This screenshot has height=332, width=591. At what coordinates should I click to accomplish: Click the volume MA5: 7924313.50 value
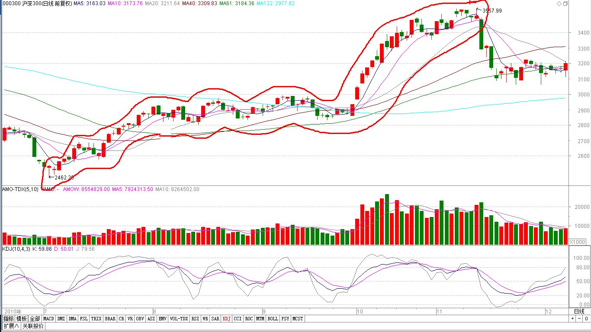click(132, 189)
